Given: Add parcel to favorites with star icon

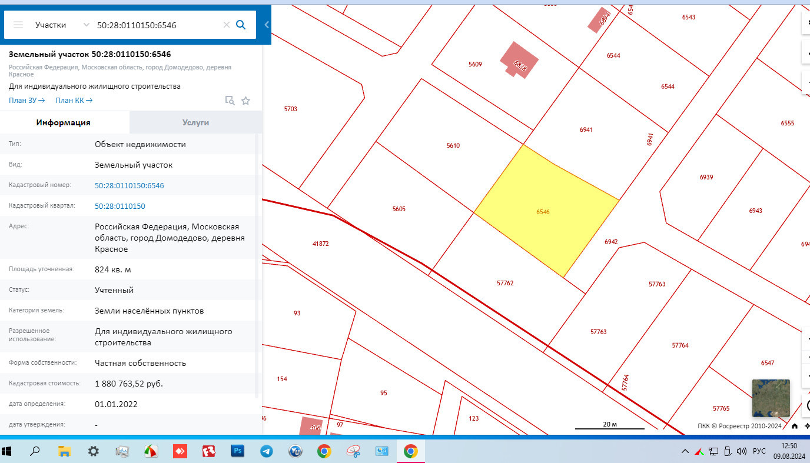Looking at the screenshot, I should [x=245, y=101].
